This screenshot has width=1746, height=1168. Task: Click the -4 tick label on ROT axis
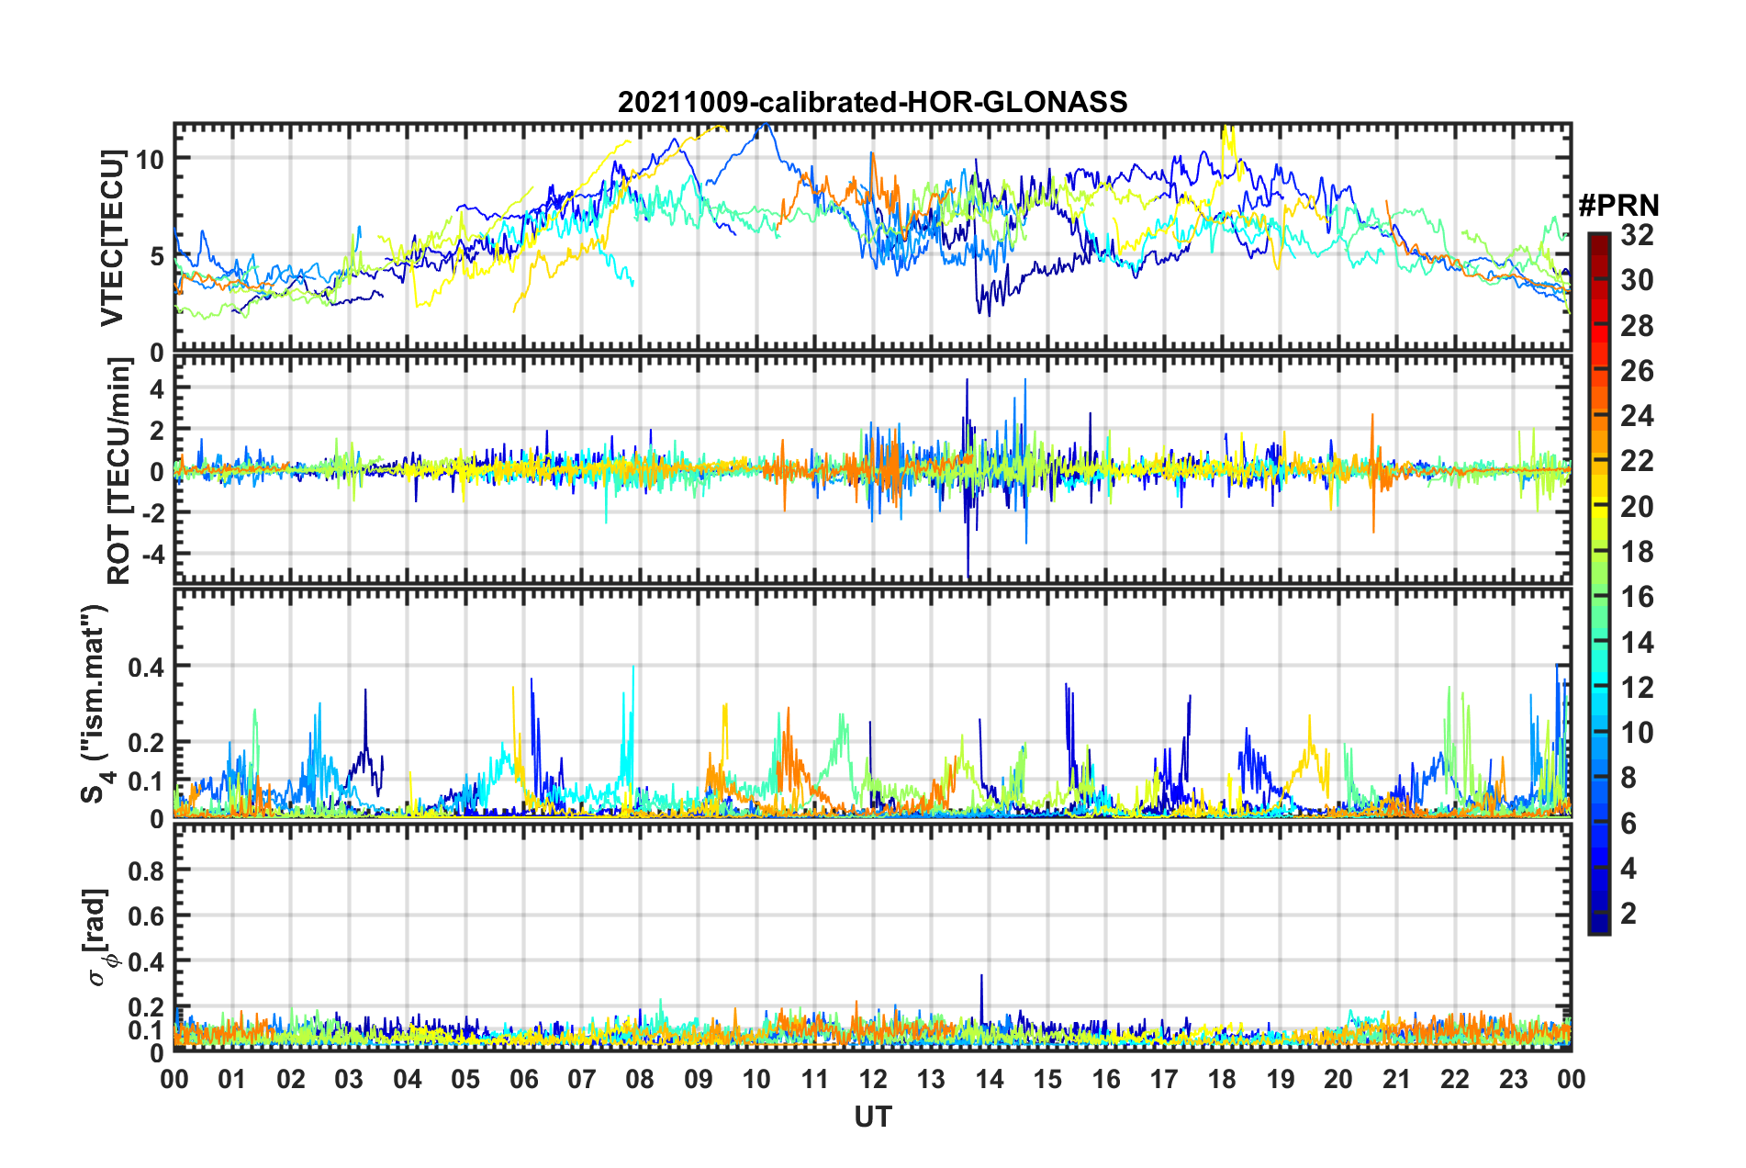click(x=150, y=556)
